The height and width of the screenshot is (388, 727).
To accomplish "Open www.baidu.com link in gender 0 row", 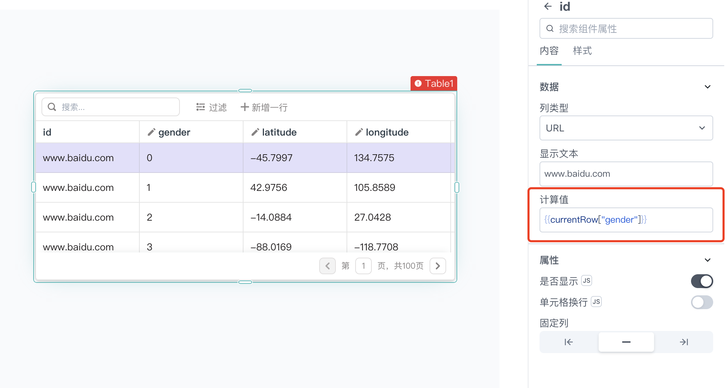I will coord(78,158).
